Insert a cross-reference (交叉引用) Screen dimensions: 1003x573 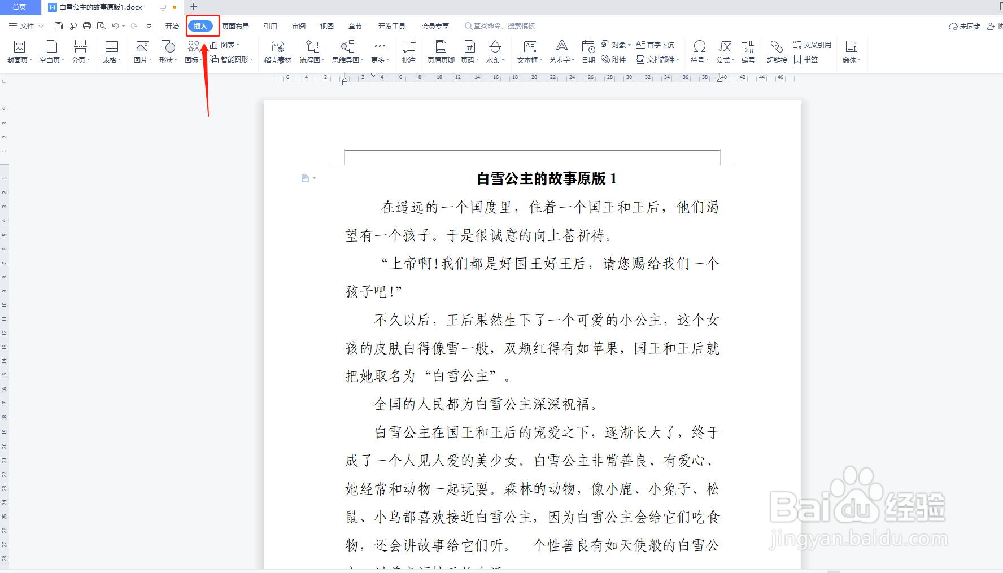pos(812,45)
